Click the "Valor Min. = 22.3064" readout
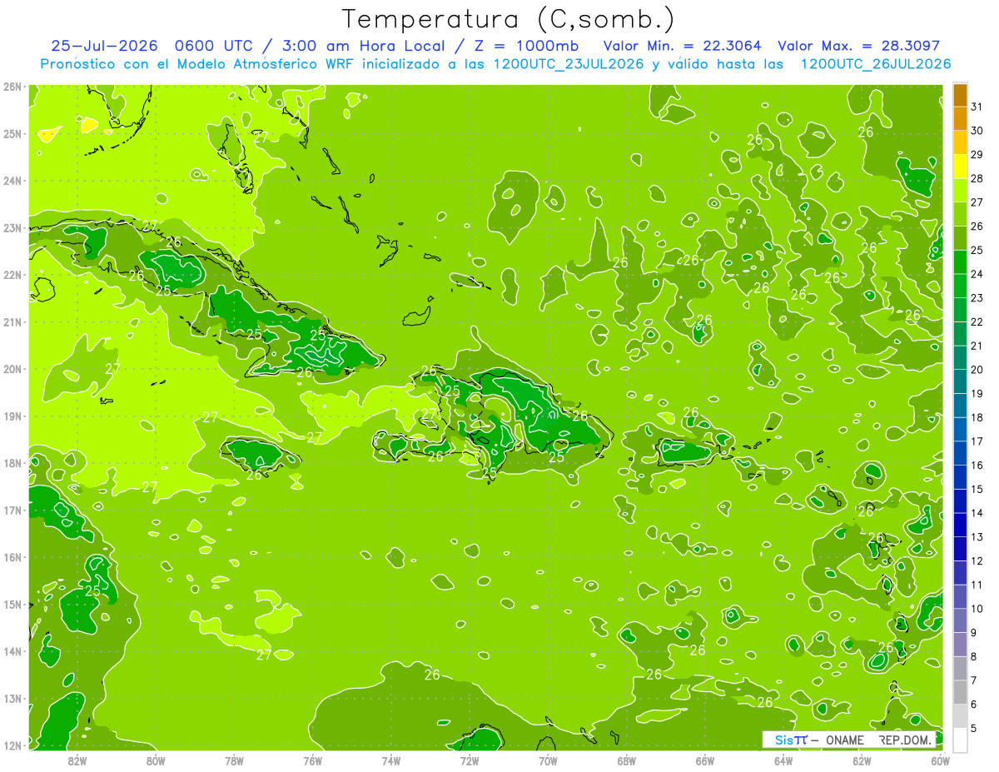 [x=681, y=46]
